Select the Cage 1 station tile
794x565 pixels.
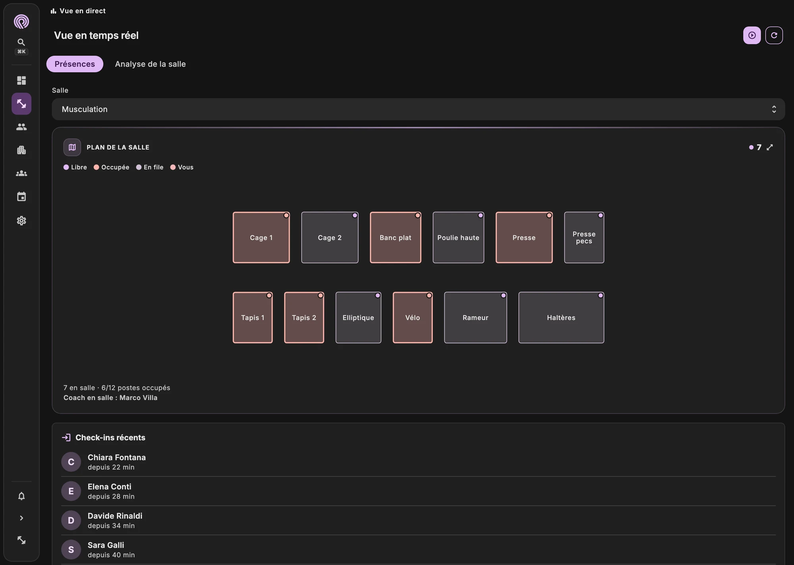click(261, 238)
